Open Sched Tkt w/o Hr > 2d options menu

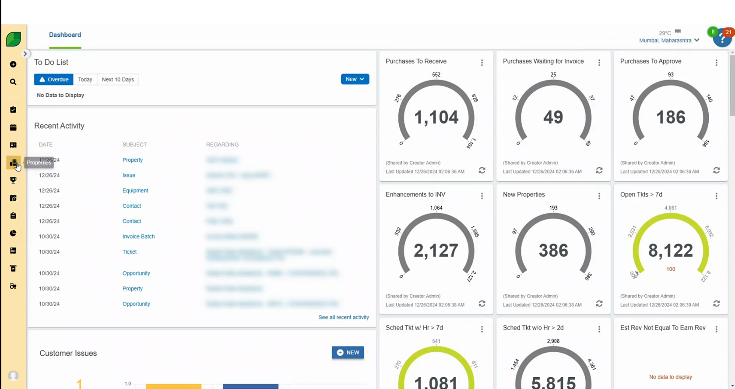(599, 329)
